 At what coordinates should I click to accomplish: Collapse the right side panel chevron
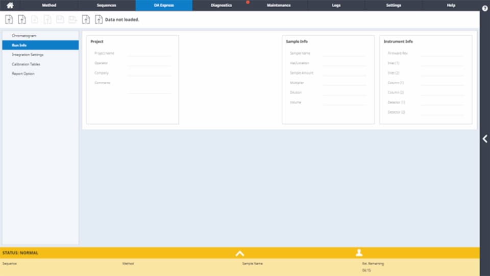coord(484,139)
